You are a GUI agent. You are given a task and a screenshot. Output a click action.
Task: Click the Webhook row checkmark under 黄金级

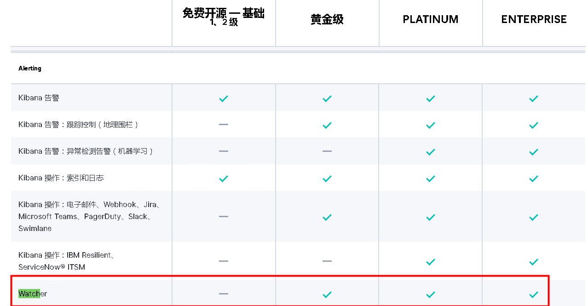point(327,217)
